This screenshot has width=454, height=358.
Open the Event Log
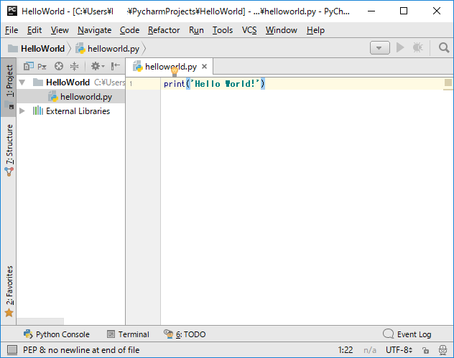pyautogui.click(x=407, y=334)
